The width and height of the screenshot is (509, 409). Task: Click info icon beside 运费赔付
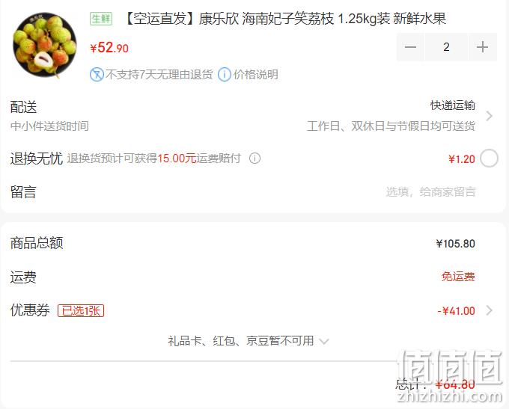pyautogui.click(x=254, y=159)
